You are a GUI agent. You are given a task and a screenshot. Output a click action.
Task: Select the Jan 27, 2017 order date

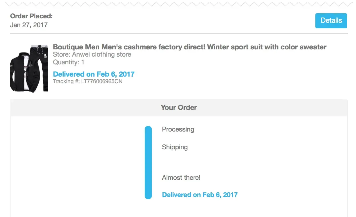(29, 25)
